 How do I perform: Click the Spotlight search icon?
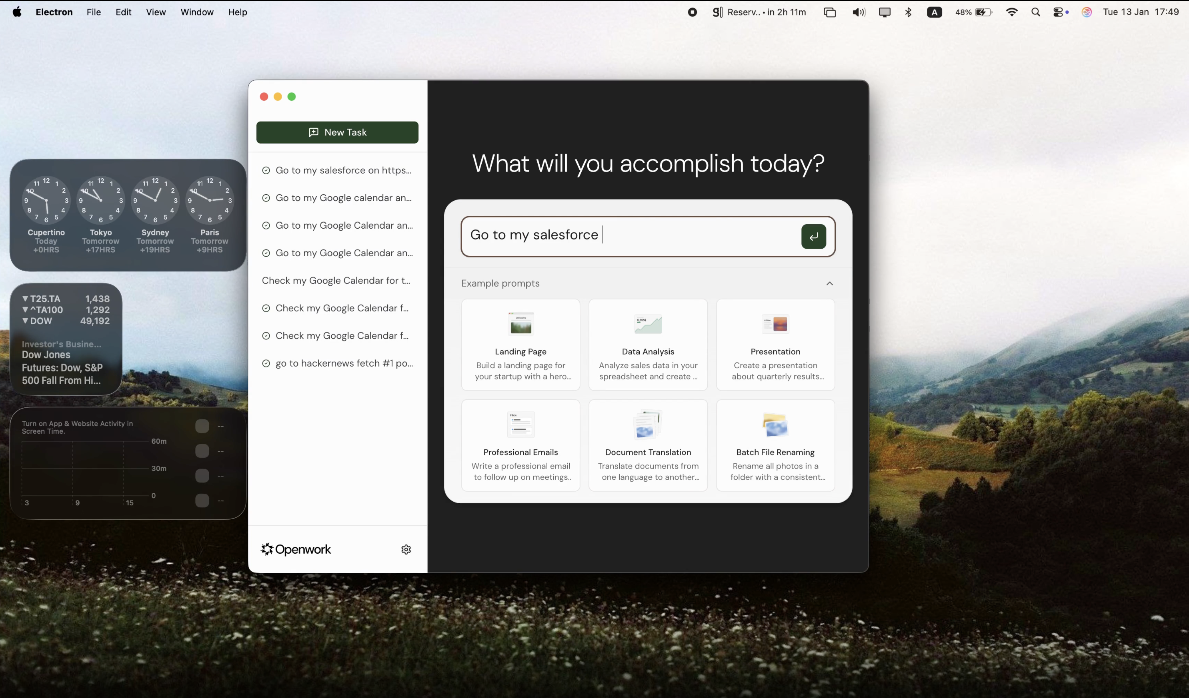(1036, 12)
